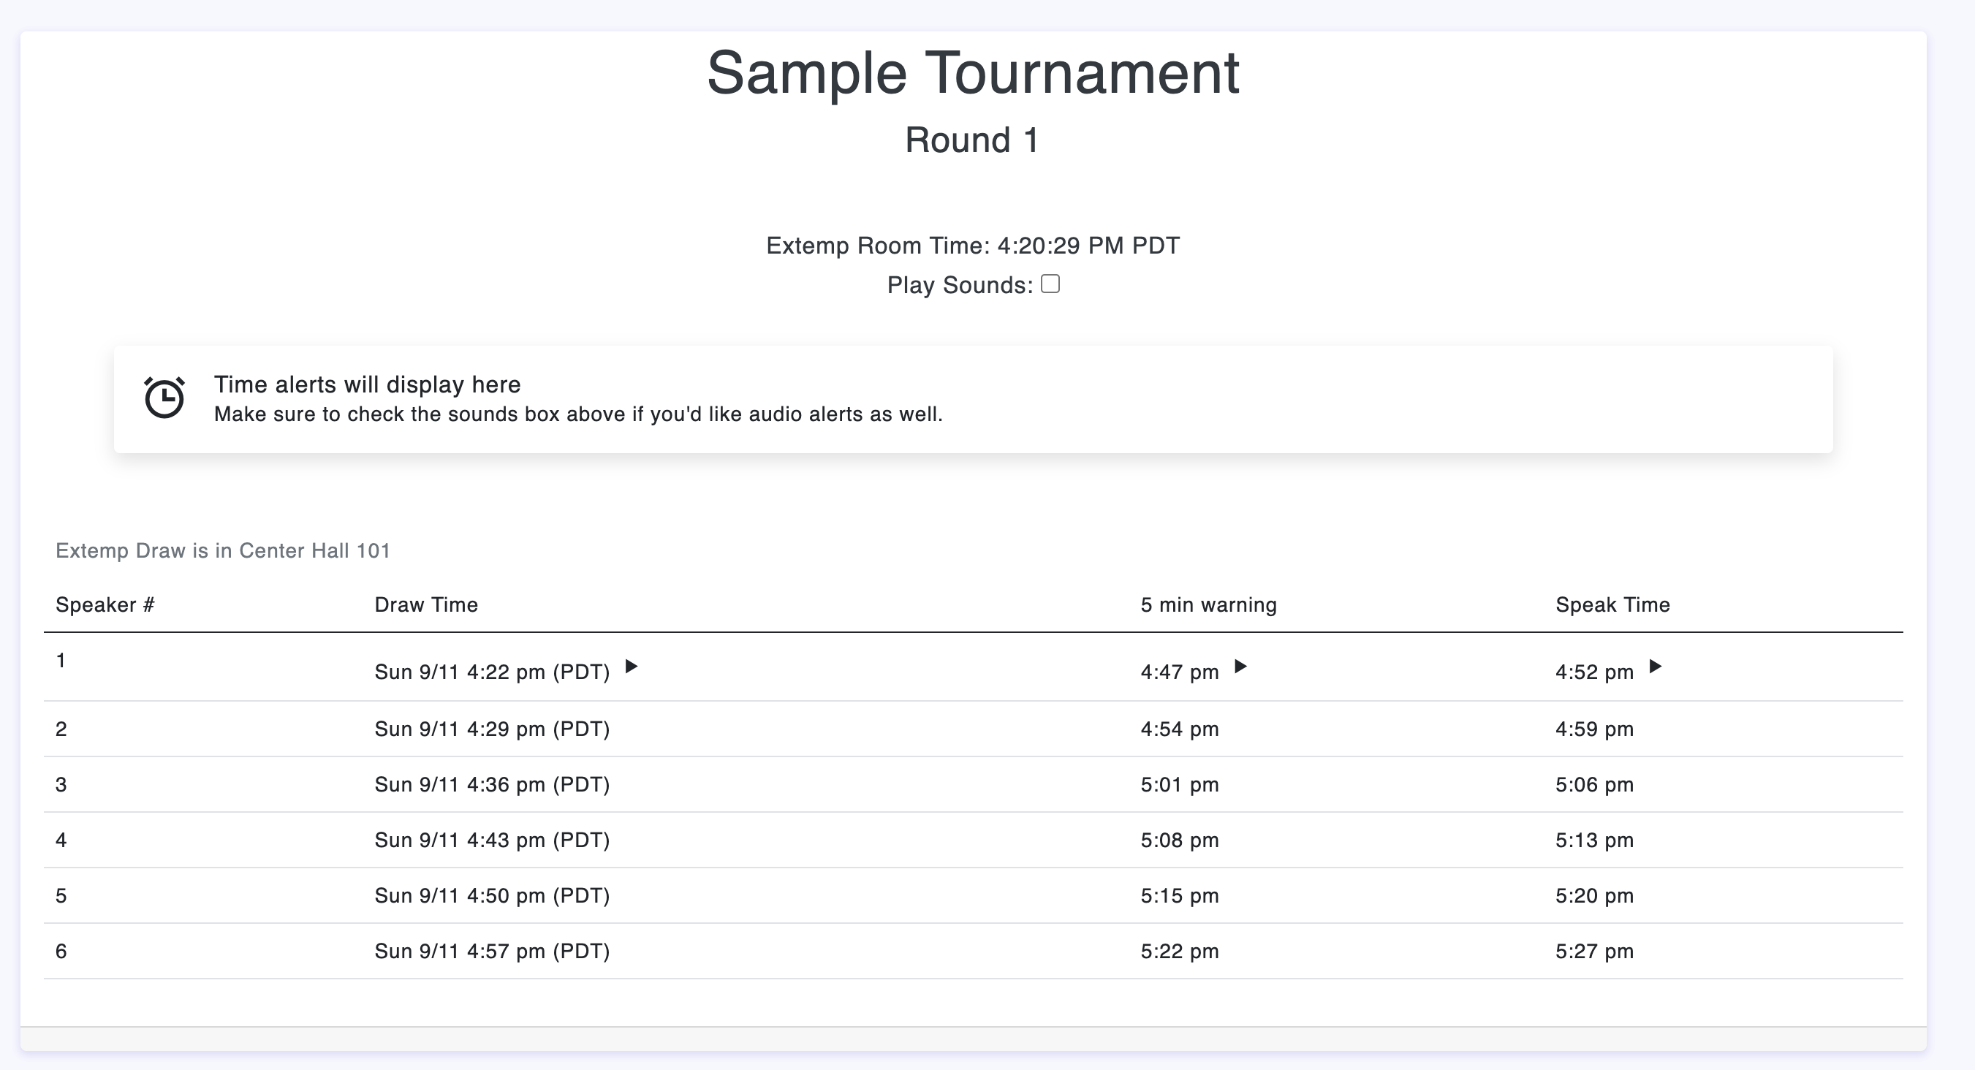Enable the Play Sounds checkbox
The width and height of the screenshot is (1975, 1070).
click(1050, 284)
